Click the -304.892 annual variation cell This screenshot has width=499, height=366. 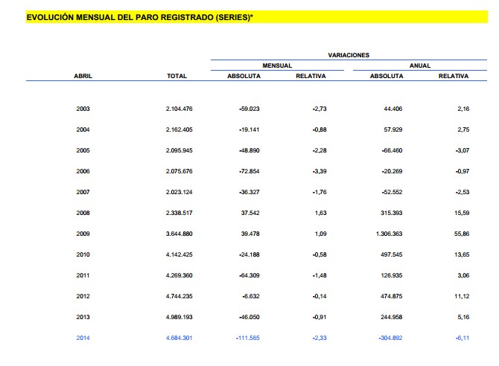pos(390,338)
